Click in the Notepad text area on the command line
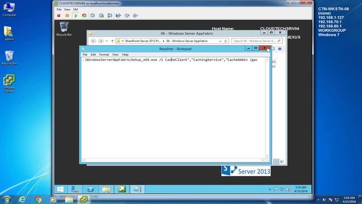This screenshot has width=362, height=204. click(x=170, y=59)
